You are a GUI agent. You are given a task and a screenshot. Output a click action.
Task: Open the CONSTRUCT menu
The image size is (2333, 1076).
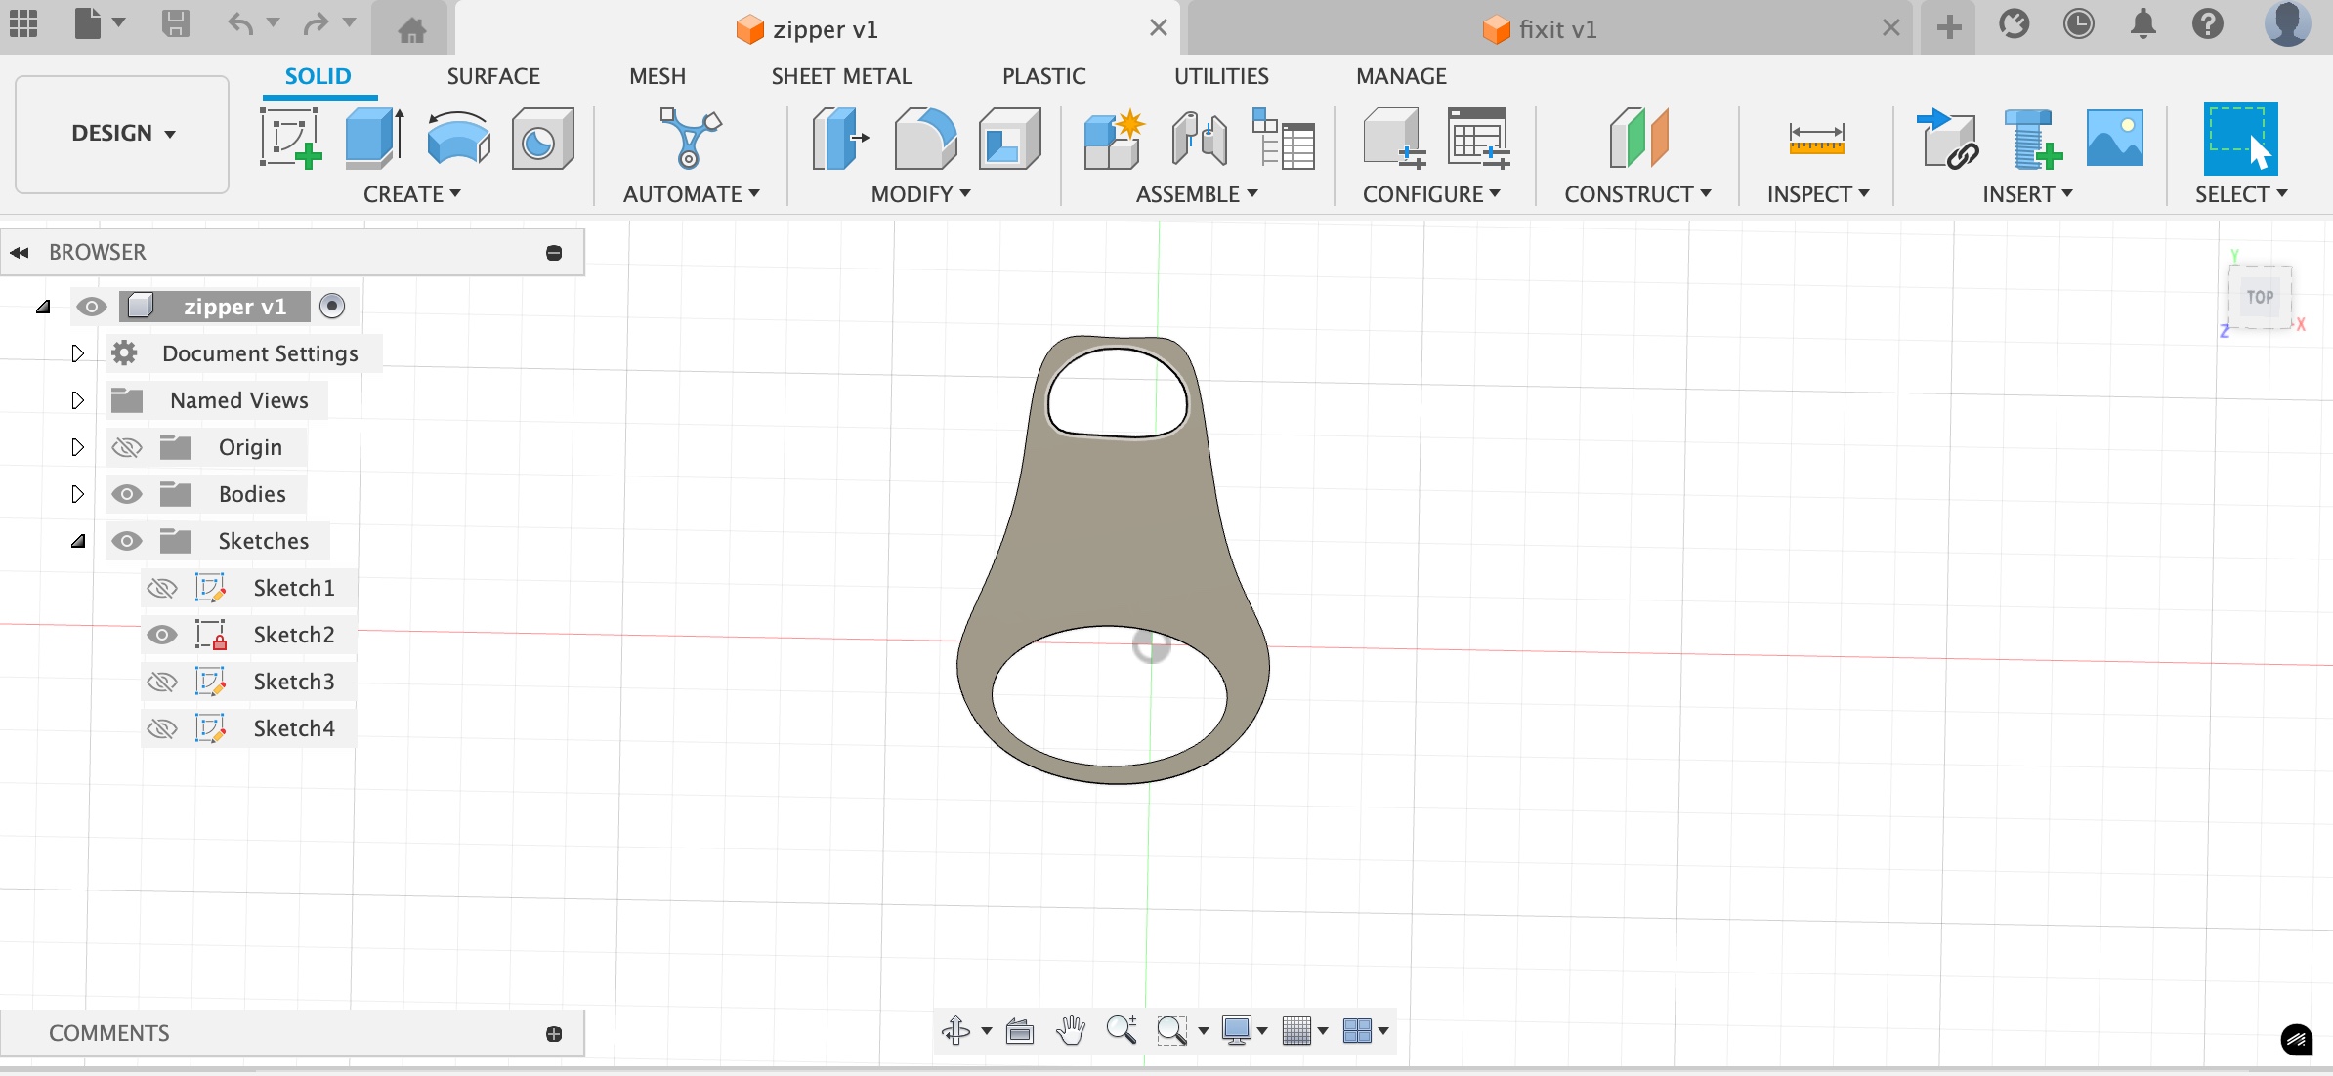point(1637,194)
